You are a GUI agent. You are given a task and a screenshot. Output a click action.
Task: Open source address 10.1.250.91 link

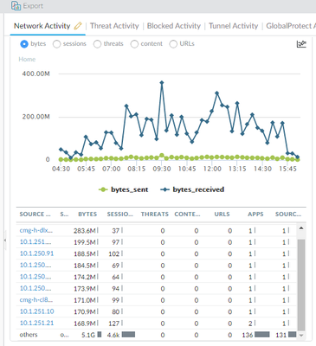pos(36,253)
